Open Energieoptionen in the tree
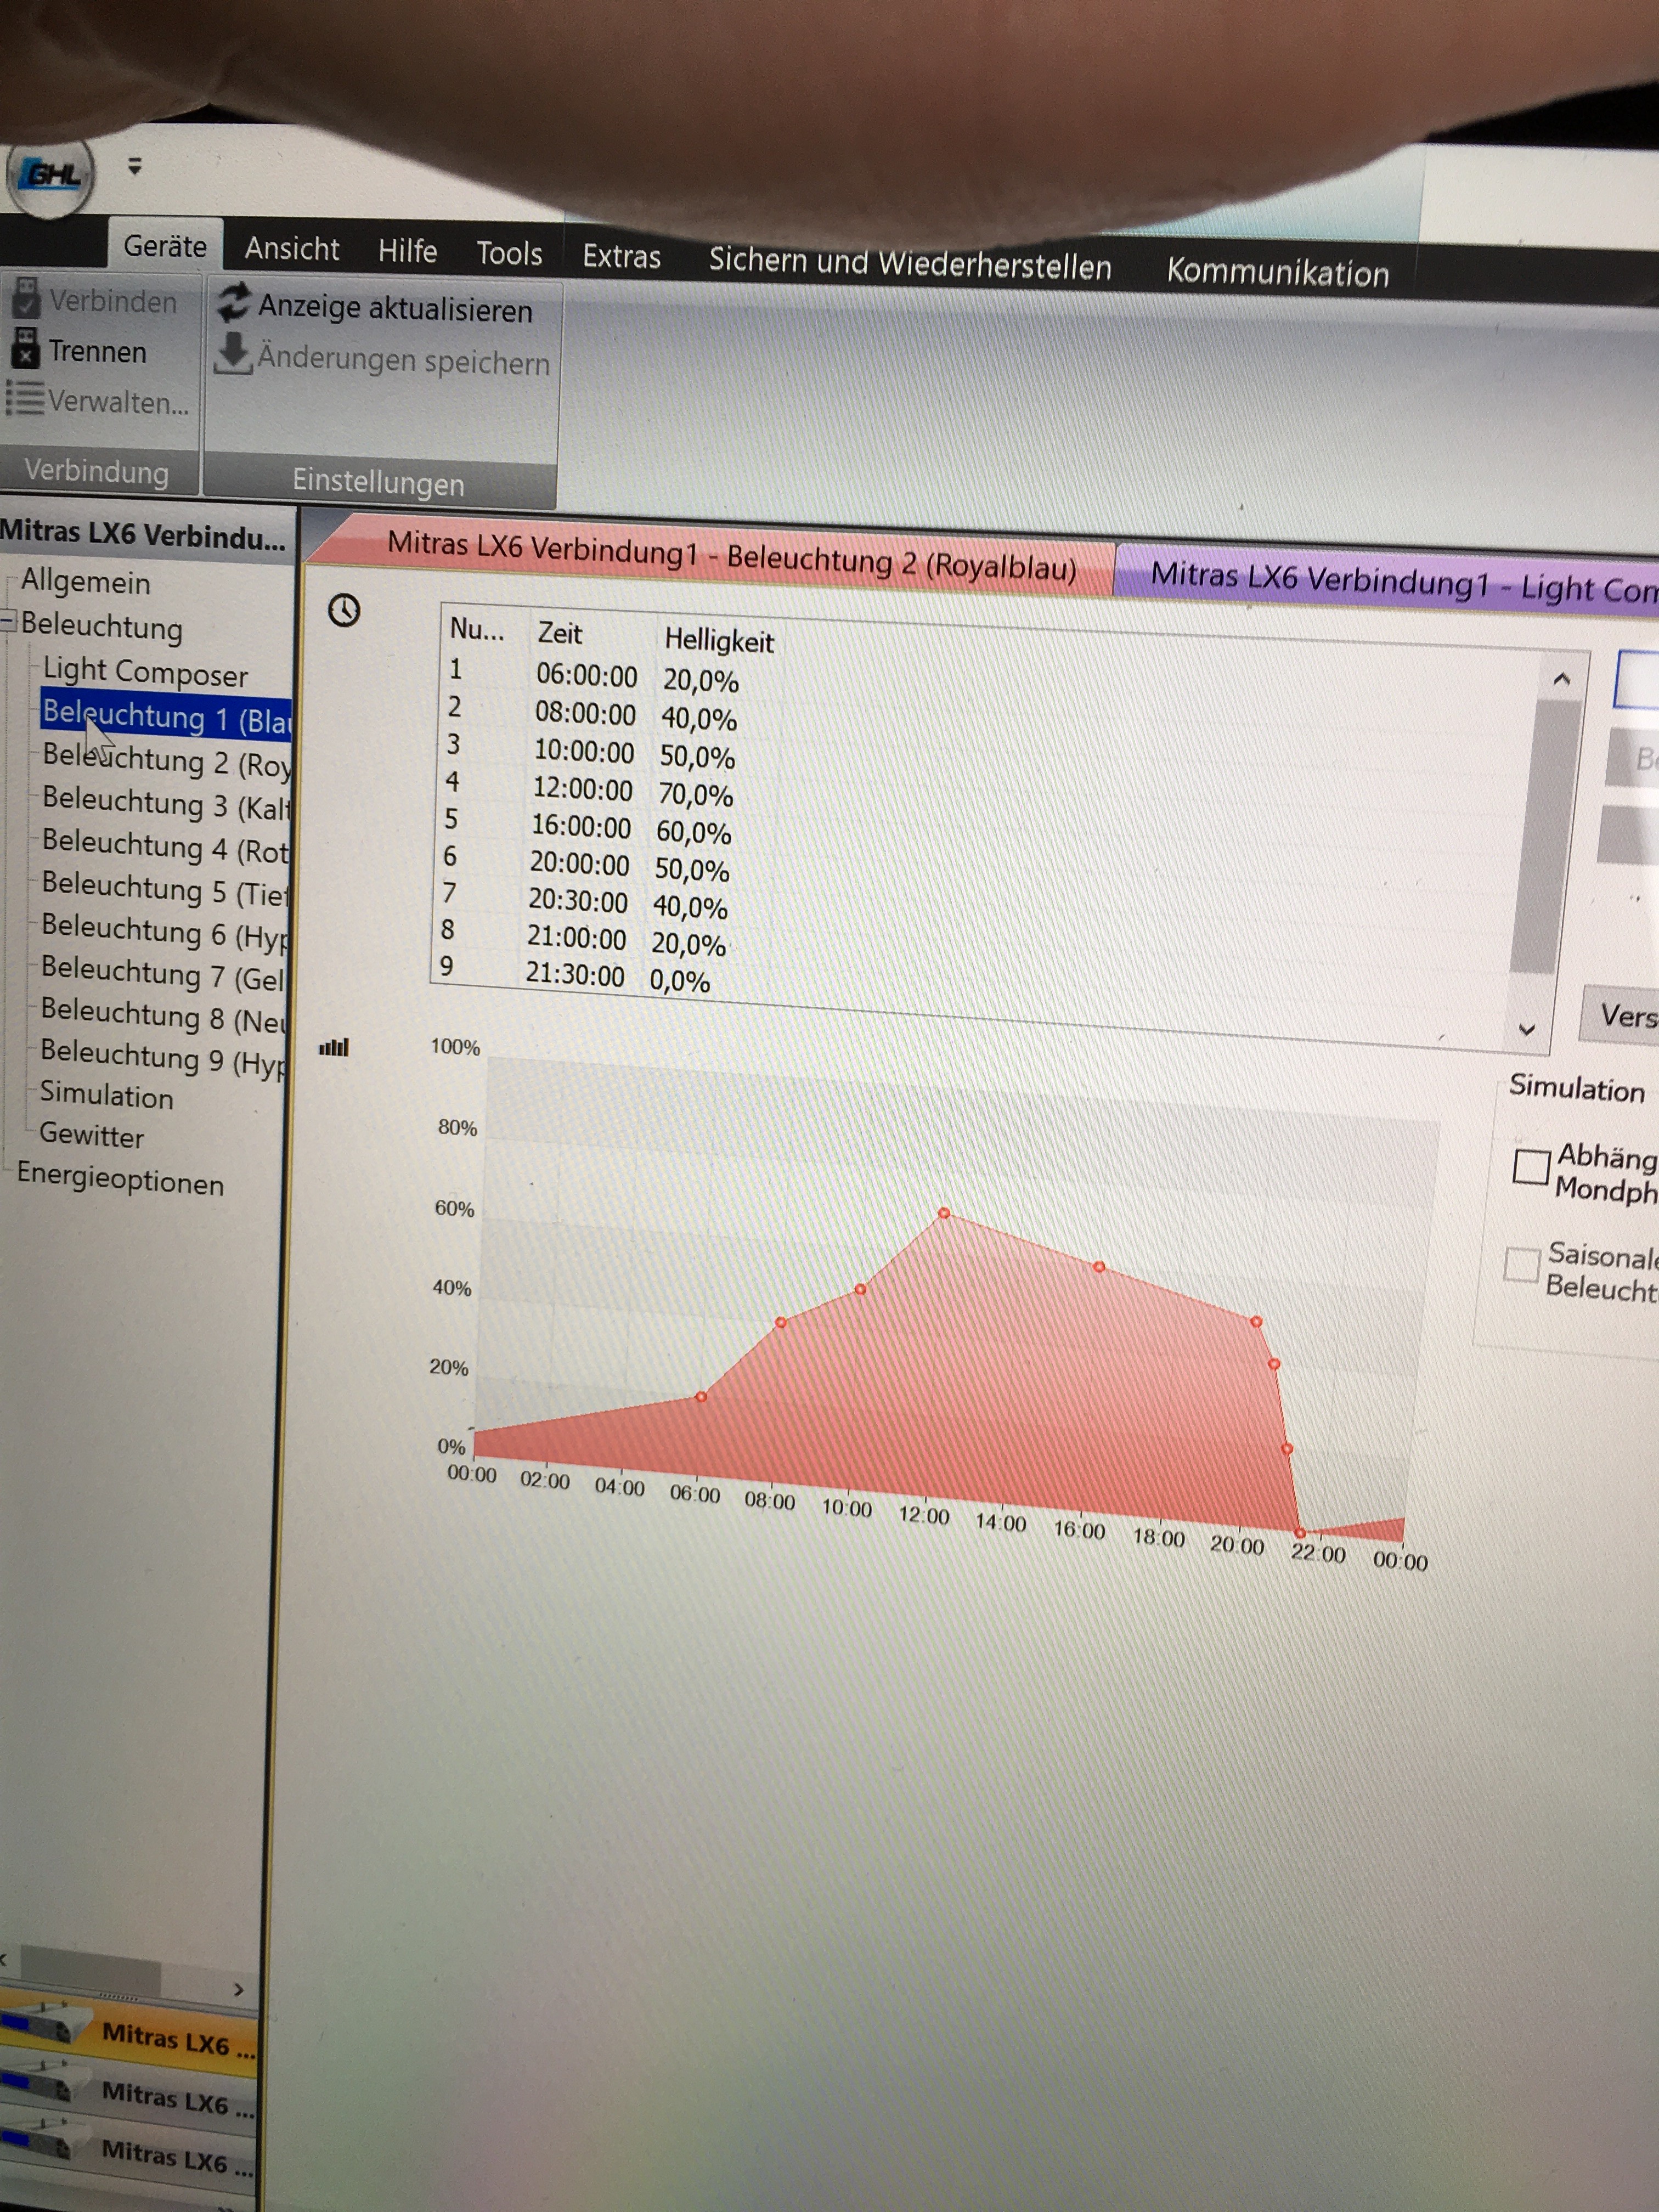Screen dimensions: 1659x2212 point(120,1179)
